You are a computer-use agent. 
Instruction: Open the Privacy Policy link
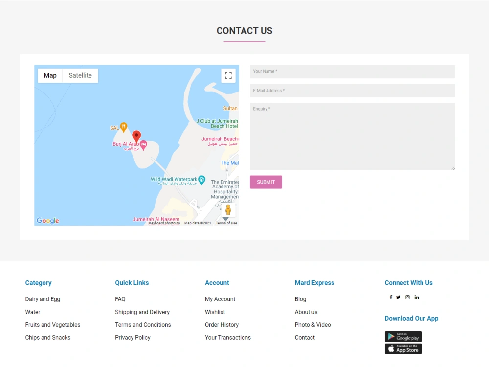pyautogui.click(x=133, y=337)
